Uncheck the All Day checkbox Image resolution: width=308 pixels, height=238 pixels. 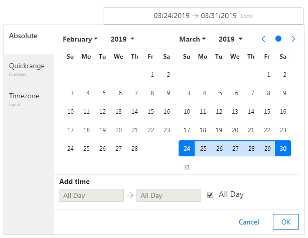[210, 195]
